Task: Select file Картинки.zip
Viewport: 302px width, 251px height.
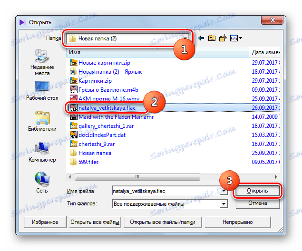Action: [x=95, y=81]
